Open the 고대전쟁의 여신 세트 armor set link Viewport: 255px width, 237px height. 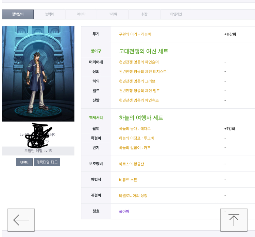(143, 51)
